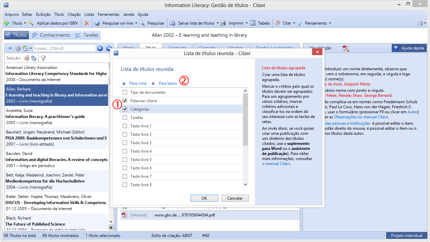Open the Salvar lista de títulos dropdown arrow
Image resolution: width=430 pixels, height=242 pixels.
[x=217, y=23]
